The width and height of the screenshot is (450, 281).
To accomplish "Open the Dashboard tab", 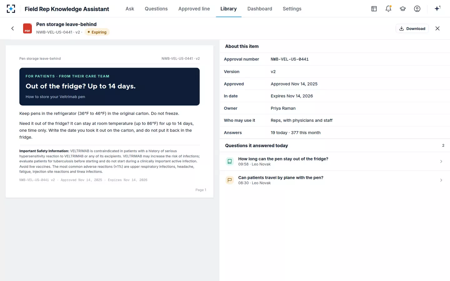I will (260, 9).
